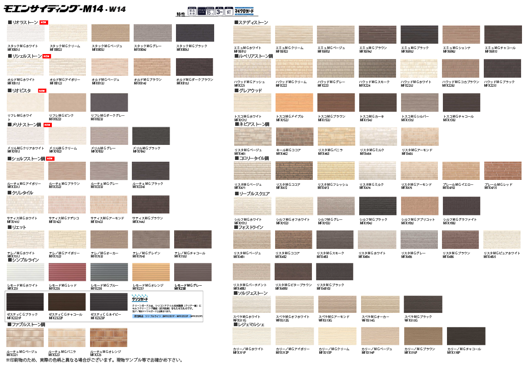Click the モエンサイディング-M14・W14 title
This screenshot has height=367, width=527.
65,8
